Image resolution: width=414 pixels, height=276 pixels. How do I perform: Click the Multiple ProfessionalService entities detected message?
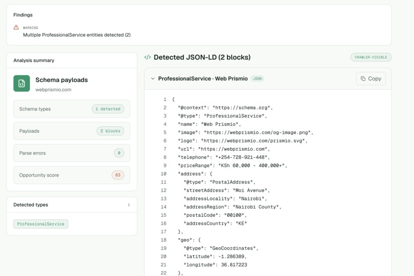pos(77,35)
